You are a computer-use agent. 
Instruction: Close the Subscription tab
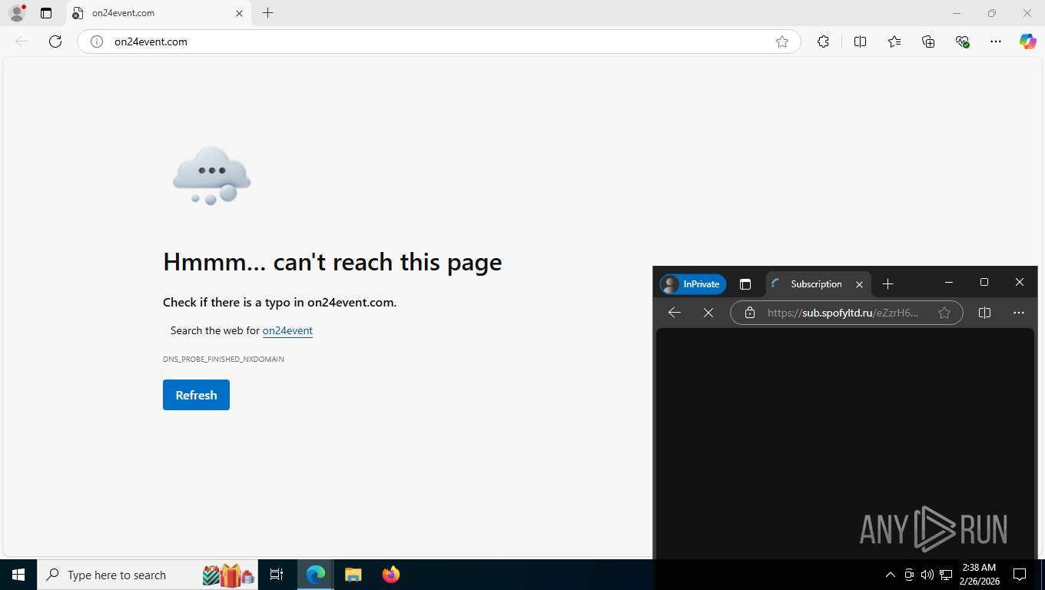point(859,284)
